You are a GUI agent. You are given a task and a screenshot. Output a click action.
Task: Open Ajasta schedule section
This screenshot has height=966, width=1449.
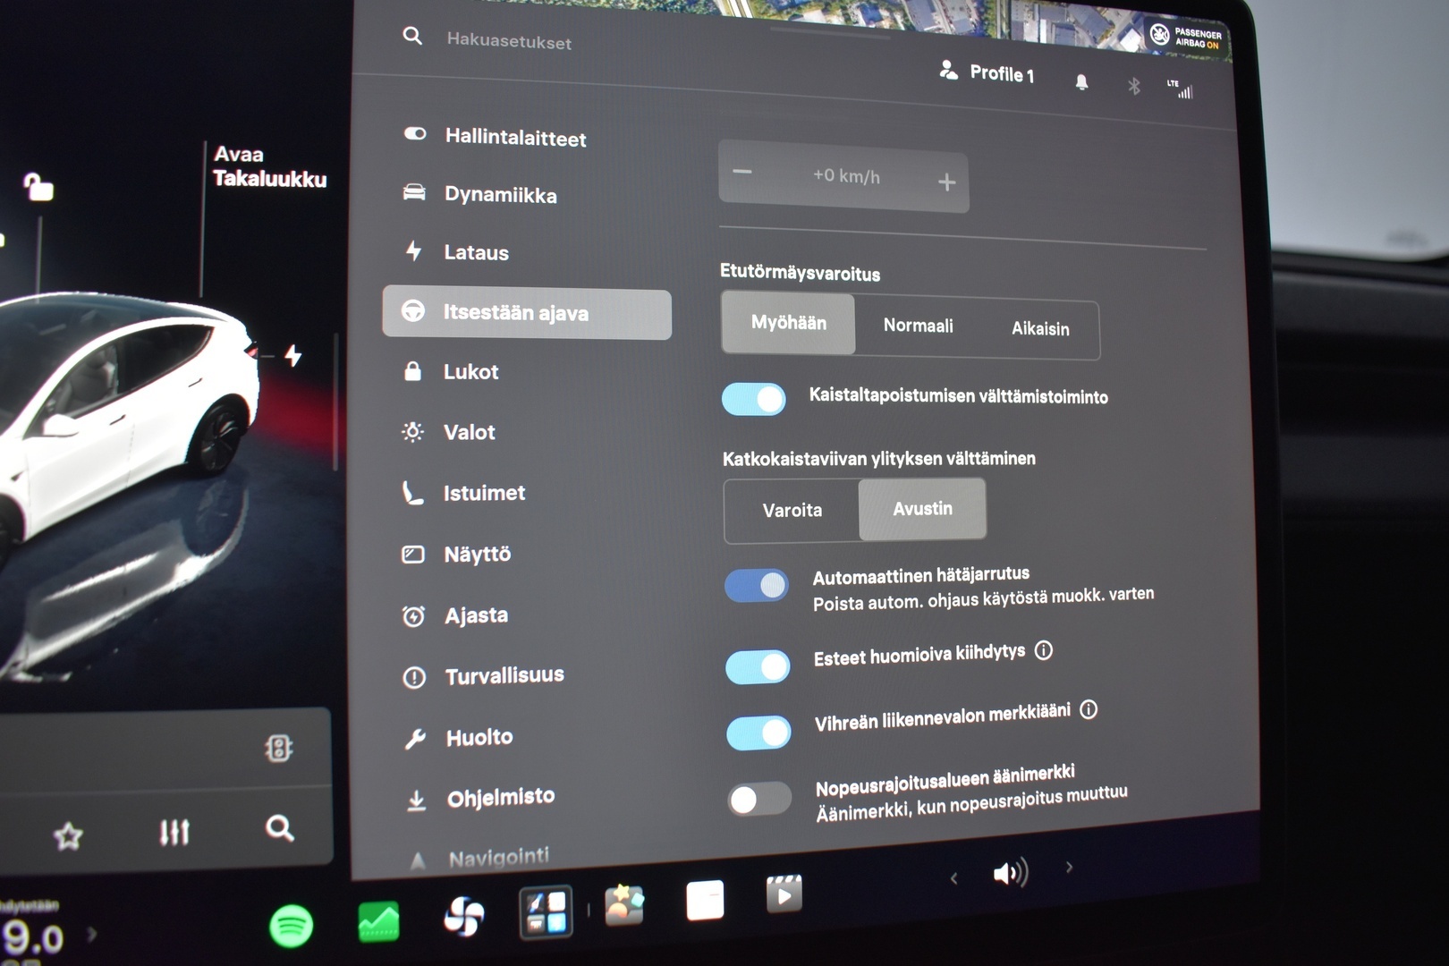[x=457, y=615]
